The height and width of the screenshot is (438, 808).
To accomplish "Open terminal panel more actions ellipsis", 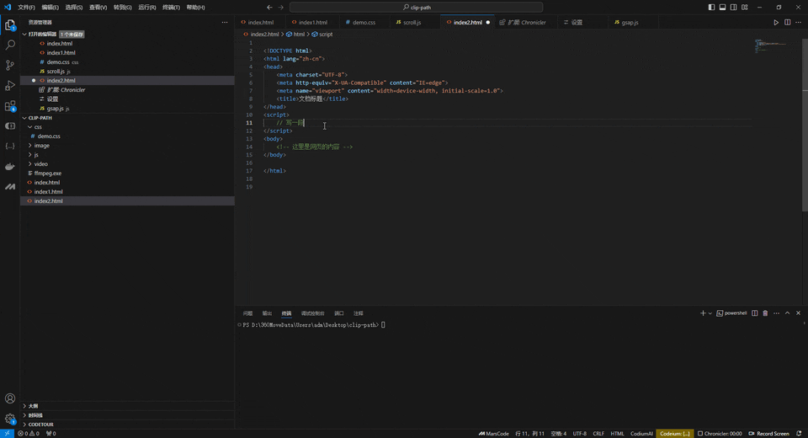I will pos(777,313).
